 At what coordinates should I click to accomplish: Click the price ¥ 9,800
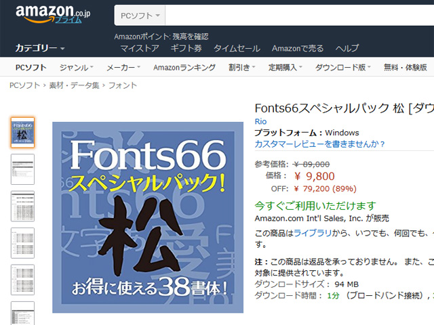[x=315, y=176]
